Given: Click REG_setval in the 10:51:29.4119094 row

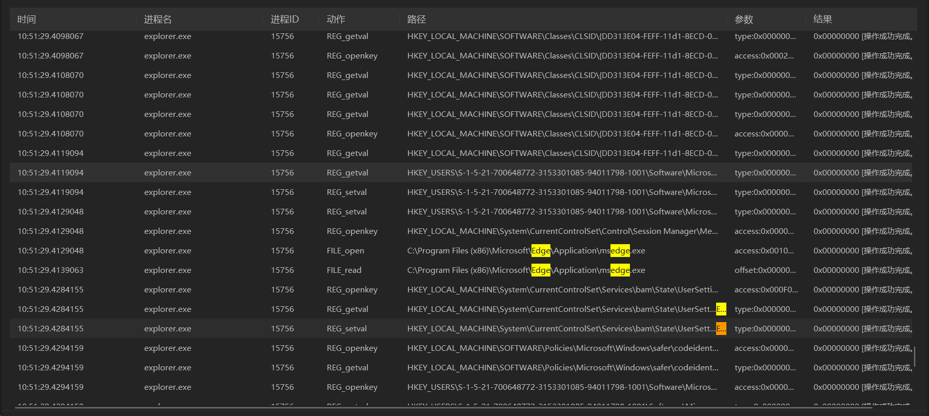Looking at the screenshot, I should coord(347,192).
